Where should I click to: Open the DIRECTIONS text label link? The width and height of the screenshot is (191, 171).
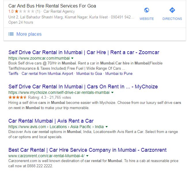(172, 19)
